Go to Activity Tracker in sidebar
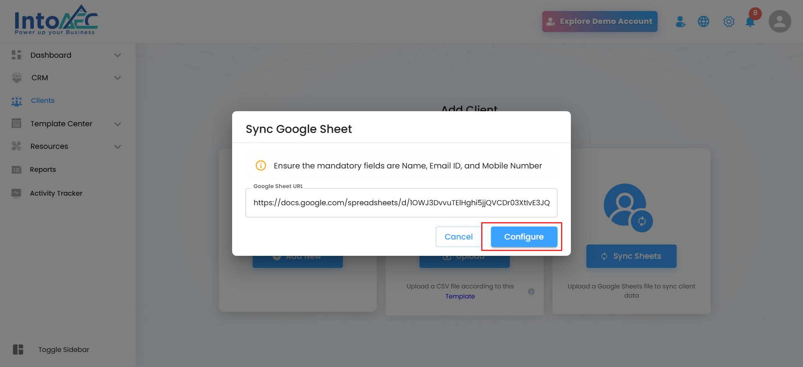The width and height of the screenshot is (803, 367). [56, 193]
